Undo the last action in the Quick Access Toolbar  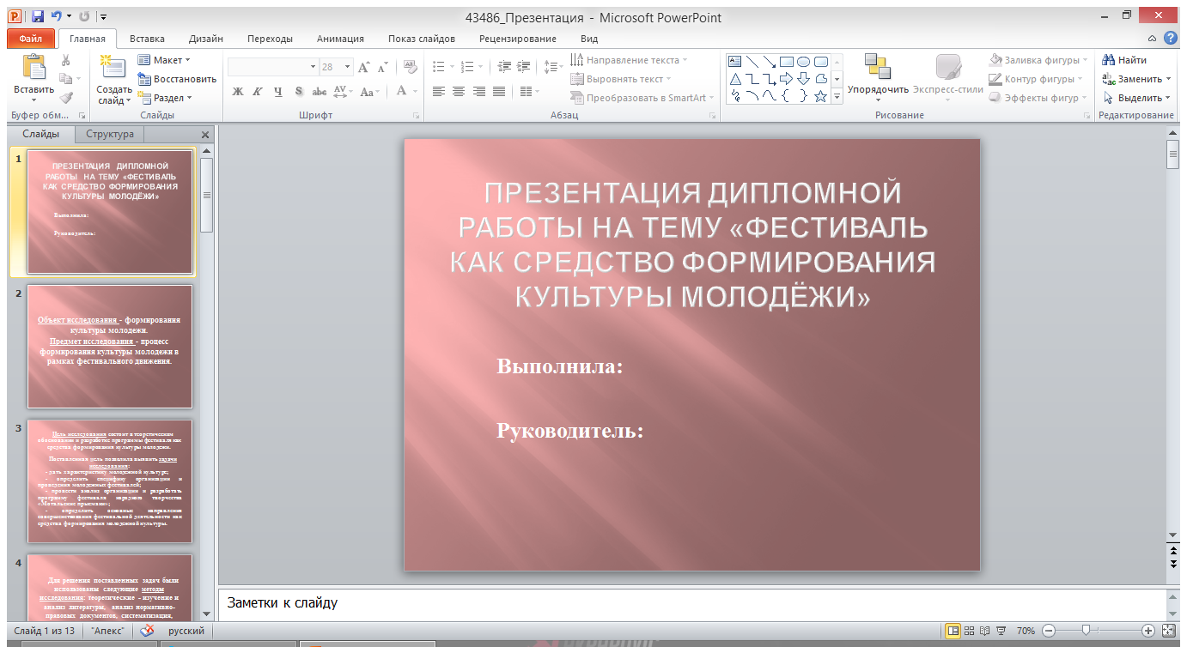[57, 16]
